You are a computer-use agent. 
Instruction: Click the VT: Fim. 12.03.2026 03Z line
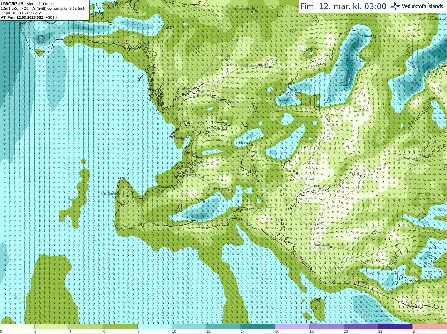point(29,17)
